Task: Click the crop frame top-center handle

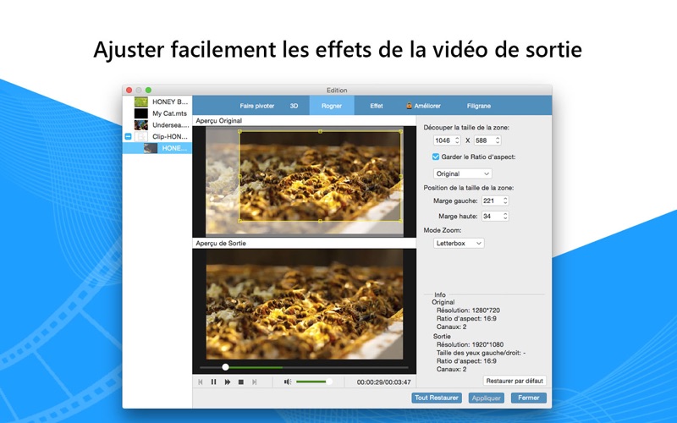Action: click(320, 131)
